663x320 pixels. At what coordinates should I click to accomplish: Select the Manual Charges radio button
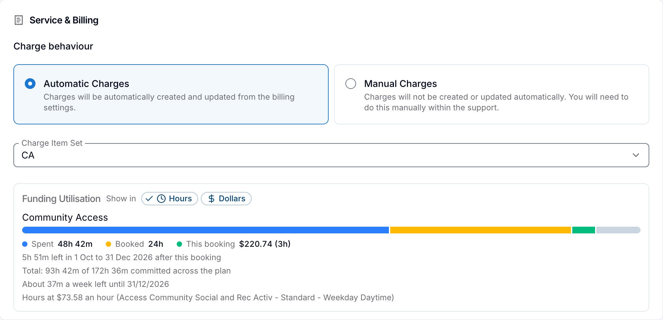point(351,84)
